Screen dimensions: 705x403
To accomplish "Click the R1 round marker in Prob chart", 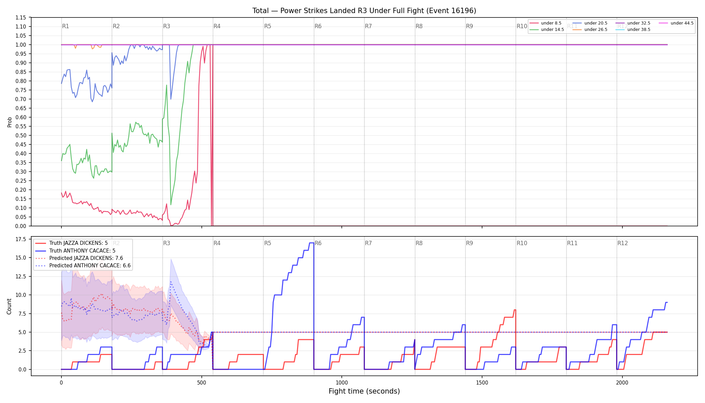I will (x=65, y=26).
